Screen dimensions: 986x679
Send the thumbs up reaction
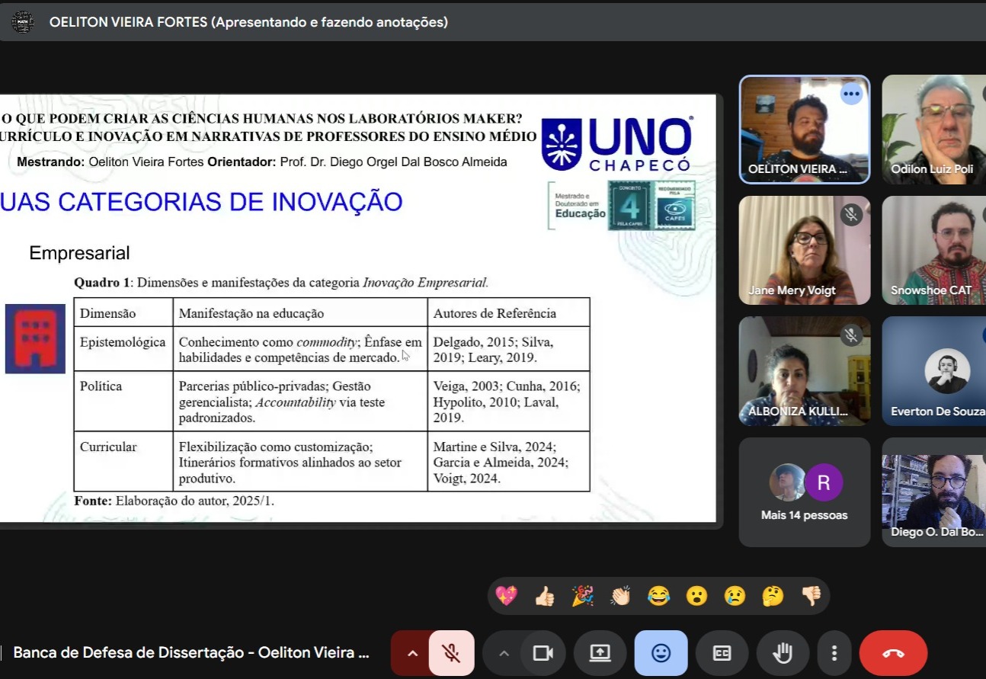click(x=544, y=596)
